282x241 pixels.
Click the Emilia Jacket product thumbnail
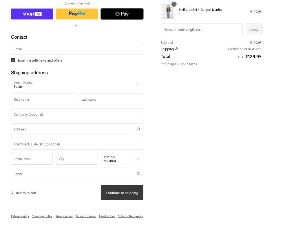tap(168, 11)
